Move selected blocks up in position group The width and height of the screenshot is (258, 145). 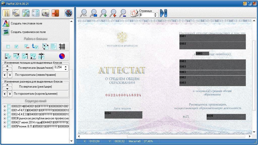[7, 66]
